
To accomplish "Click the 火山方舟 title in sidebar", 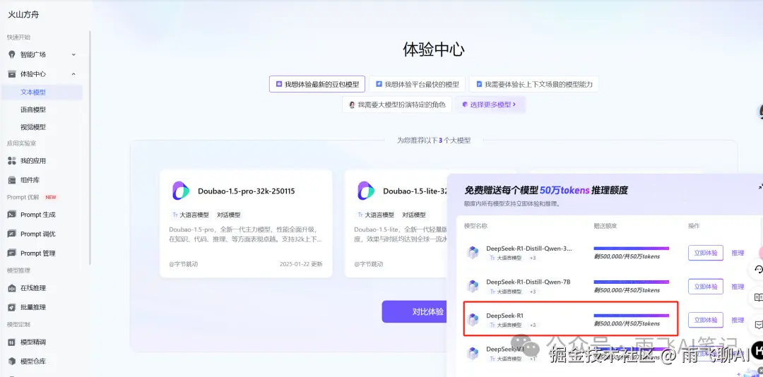I will (x=23, y=15).
